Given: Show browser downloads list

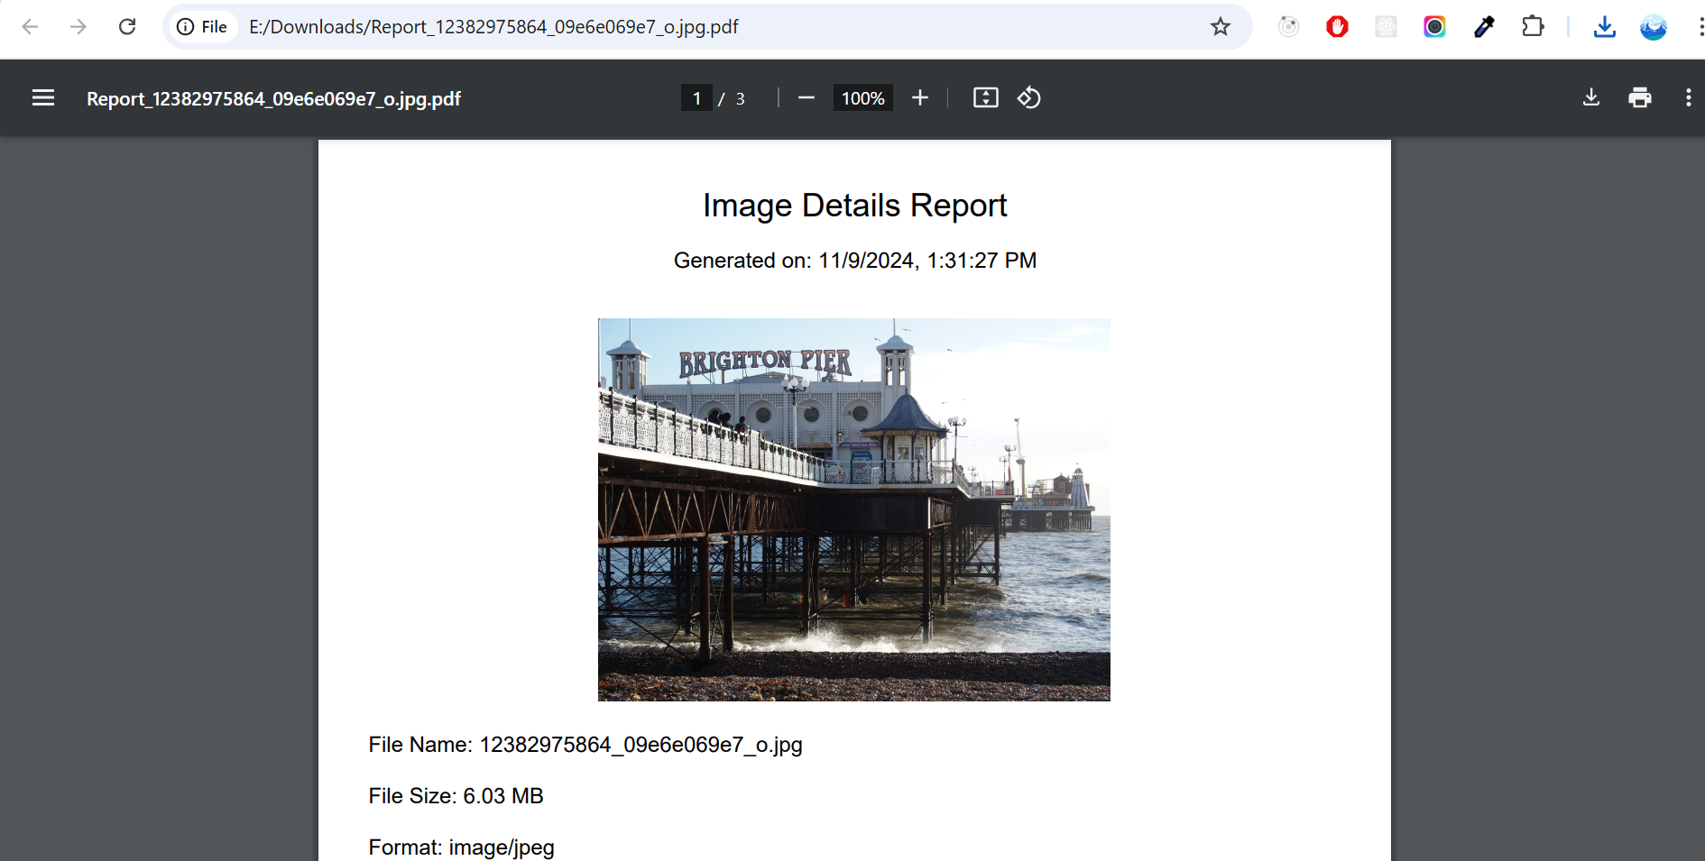Looking at the screenshot, I should click(1604, 27).
